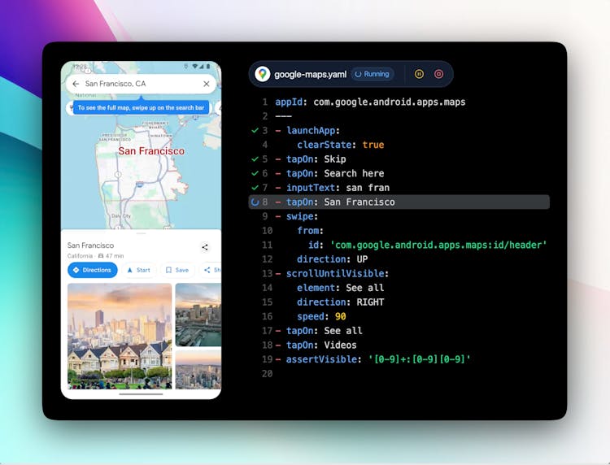Click the loading spinner on line 8

coord(255,202)
